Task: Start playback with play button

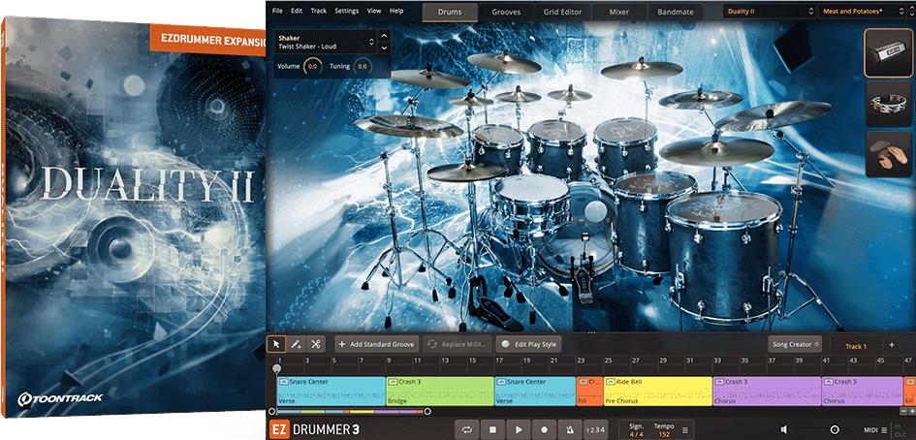Action: click(519, 429)
